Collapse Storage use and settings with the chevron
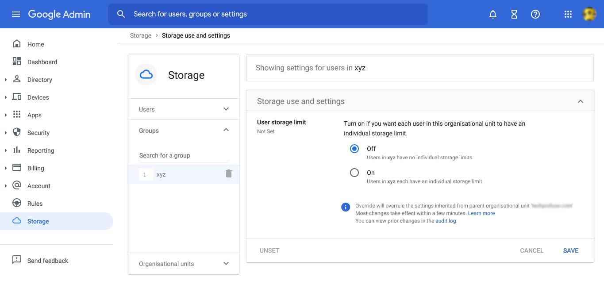The image size is (604, 281). (581, 101)
